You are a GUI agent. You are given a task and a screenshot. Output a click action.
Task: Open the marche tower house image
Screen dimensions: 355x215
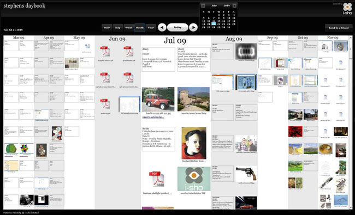(193, 99)
